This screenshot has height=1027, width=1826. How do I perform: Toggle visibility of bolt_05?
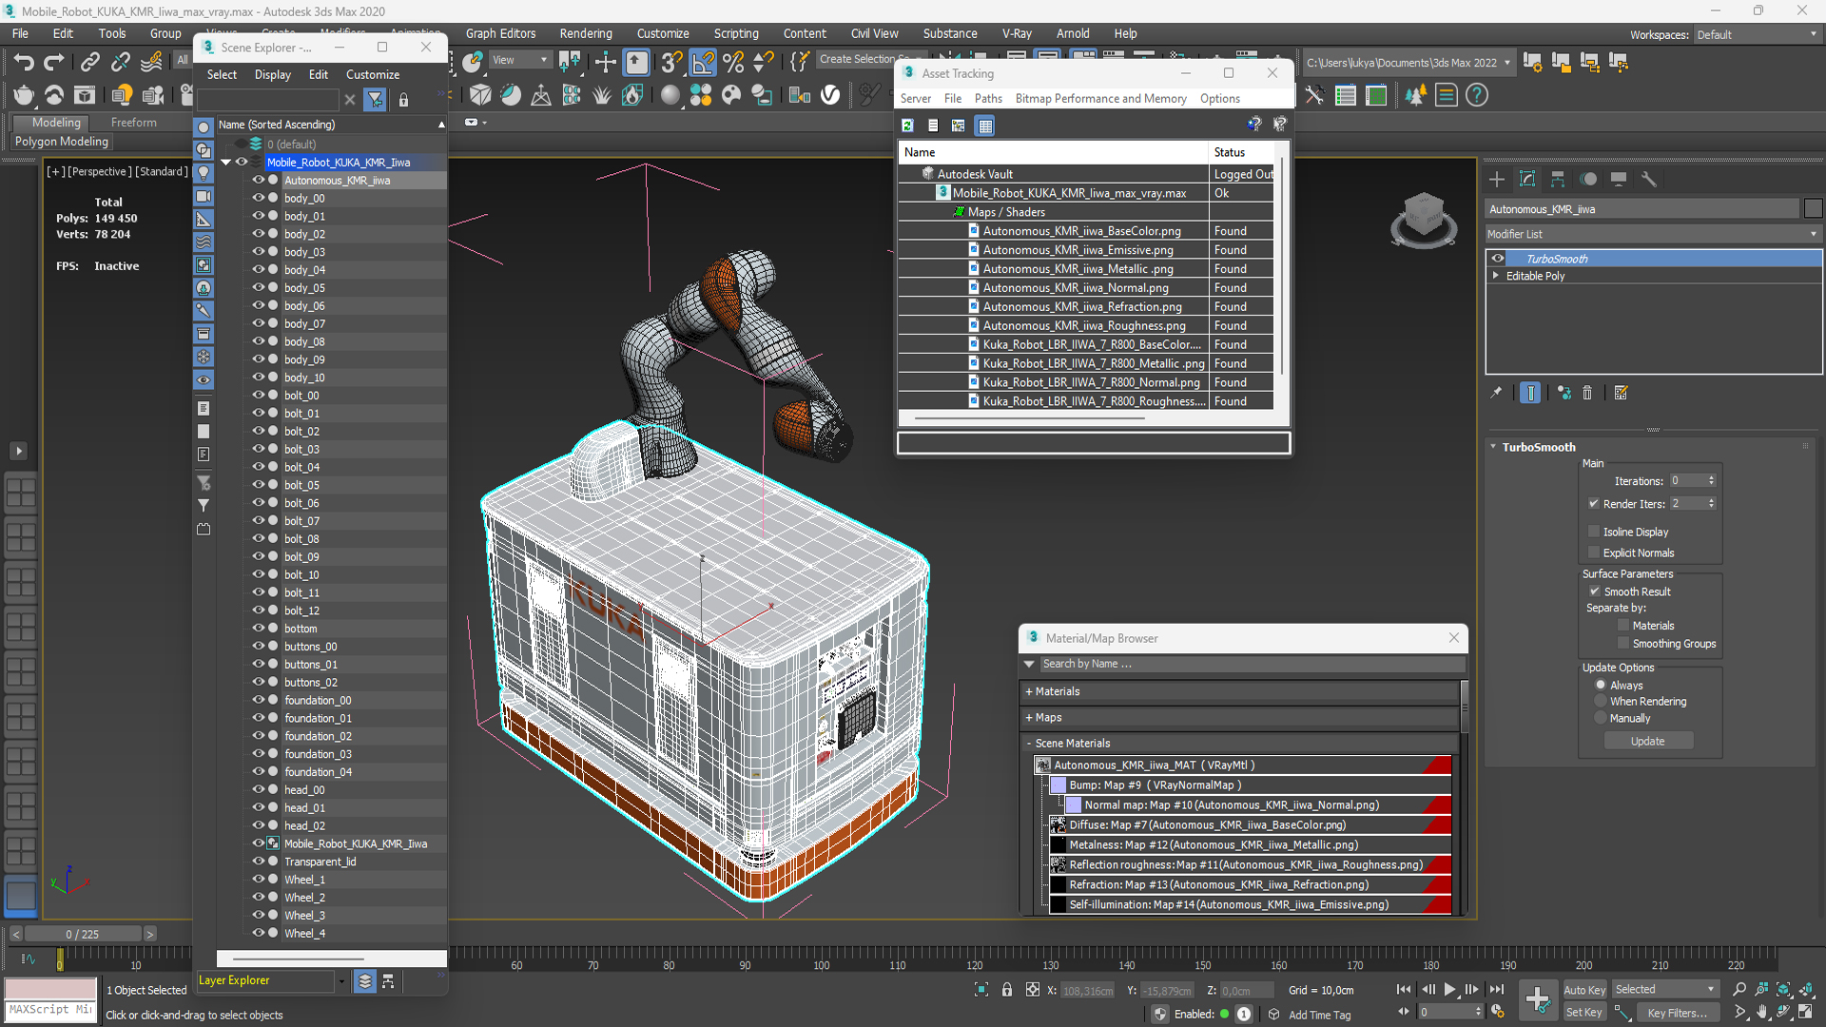(258, 485)
